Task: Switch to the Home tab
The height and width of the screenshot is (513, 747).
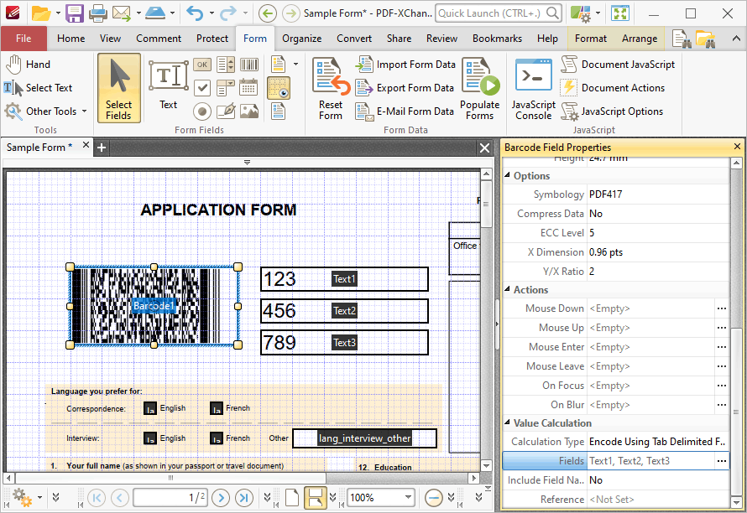Action: 71,39
